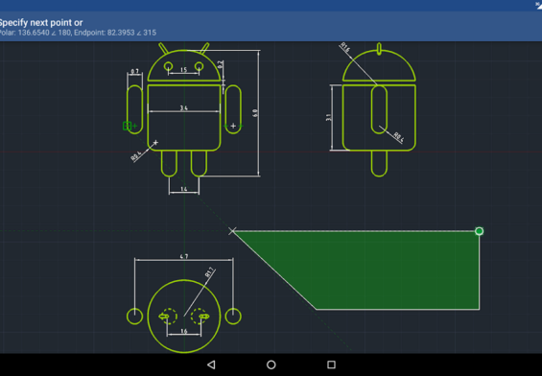Select the 4.7 dimension above top view
The height and width of the screenshot is (376, 542).
coord(184,256)
